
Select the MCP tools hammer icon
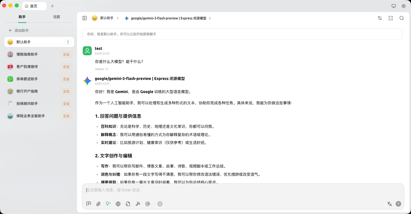(138, 204)
